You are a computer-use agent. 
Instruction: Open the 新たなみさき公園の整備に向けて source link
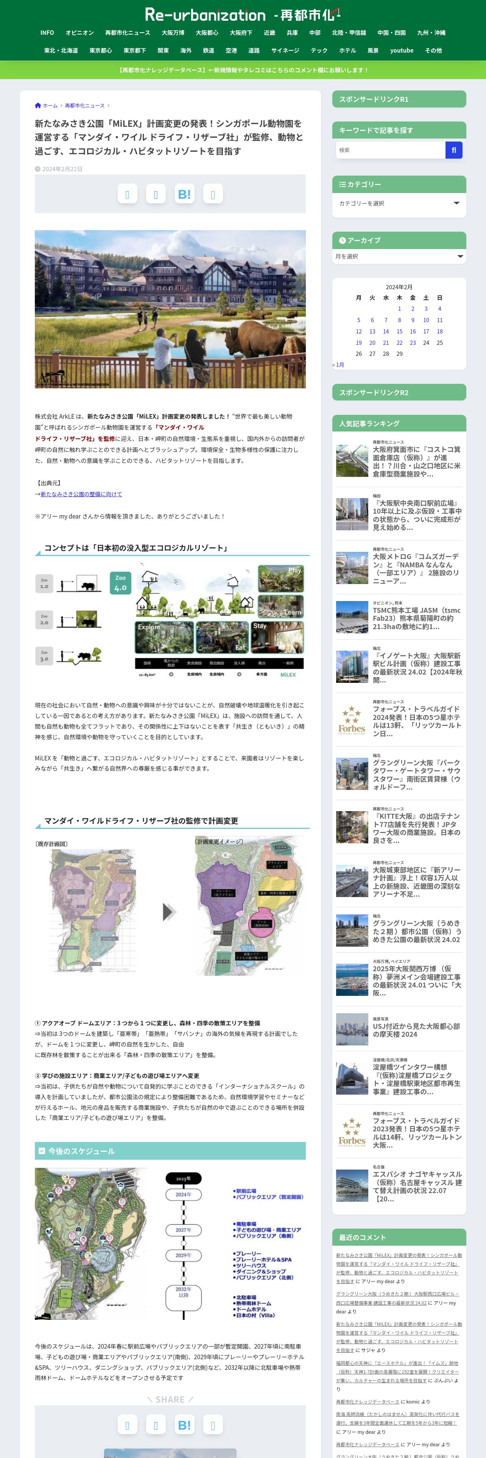point(81,494)
